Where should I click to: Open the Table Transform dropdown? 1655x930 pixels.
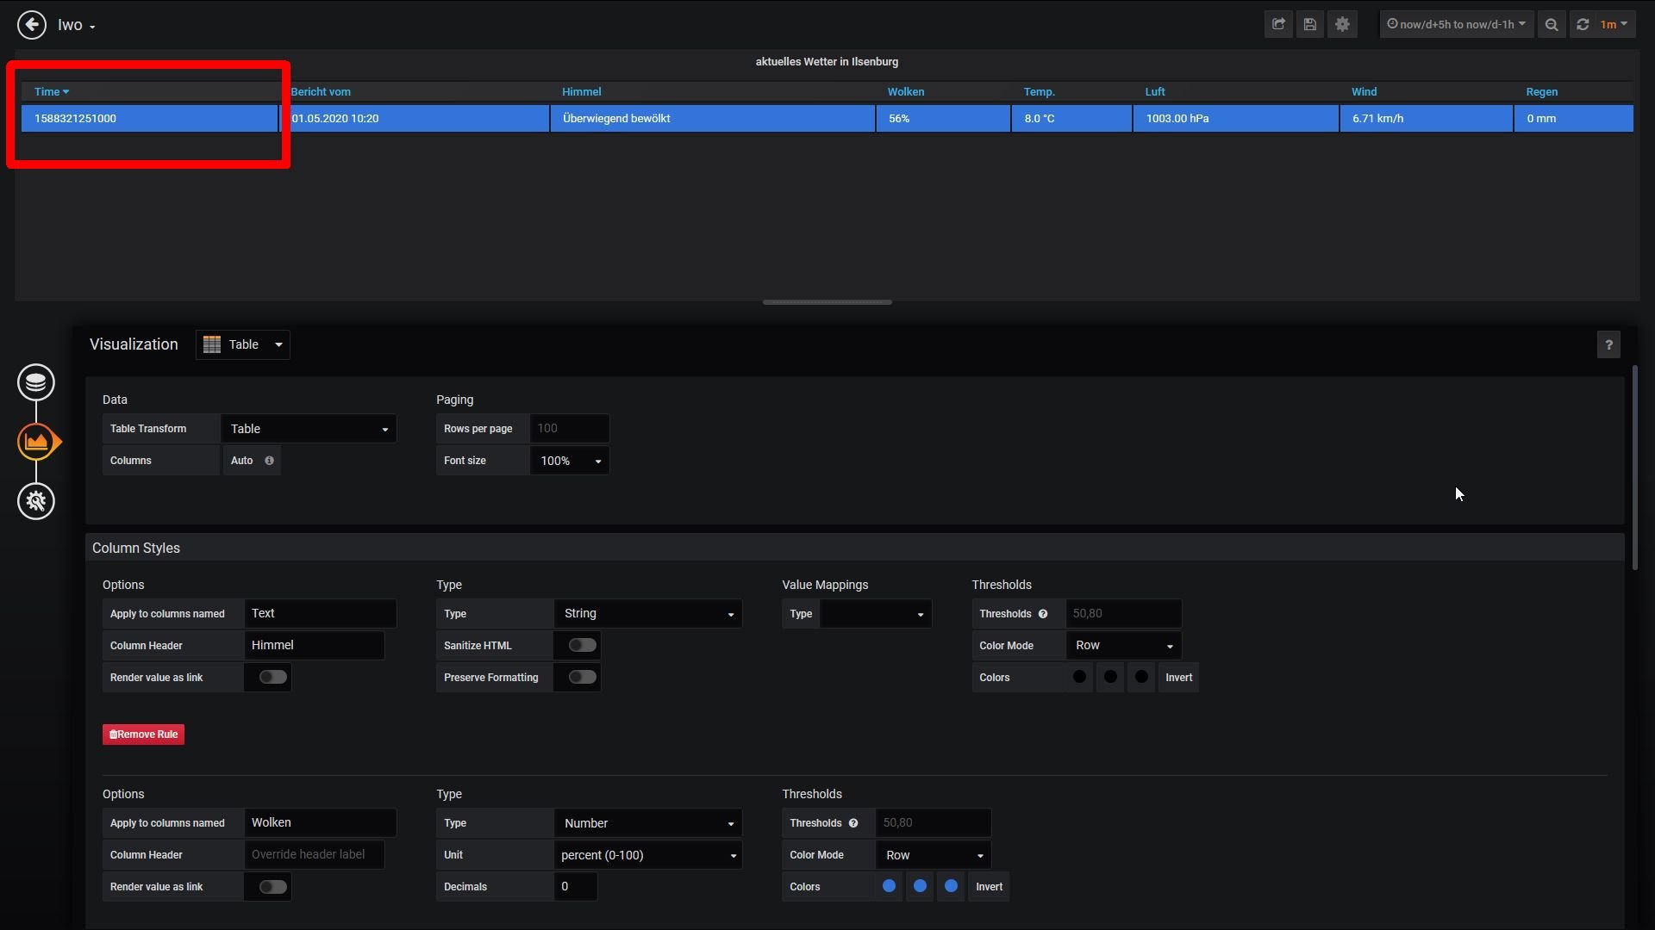[309, 429]
